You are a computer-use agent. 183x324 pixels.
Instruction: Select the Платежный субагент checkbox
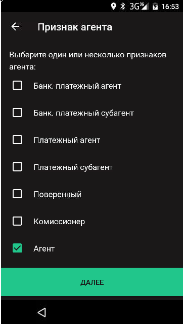17,167
